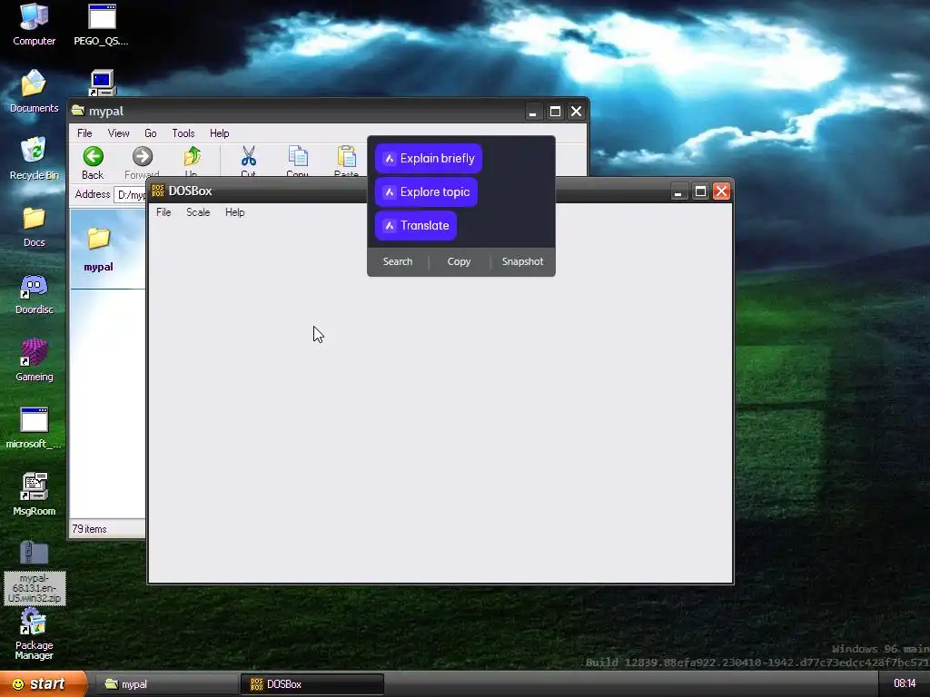
Task: Open the Recycle Bin
Action: coord(34,158)
